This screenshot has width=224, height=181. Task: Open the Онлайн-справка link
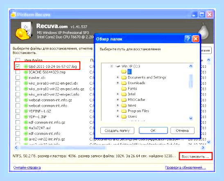(27, 168)
